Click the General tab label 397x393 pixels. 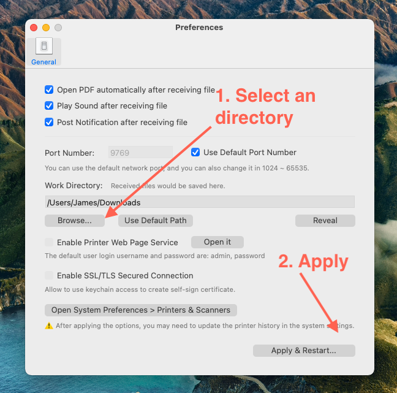pyautogui.click(x=43, y=62)
